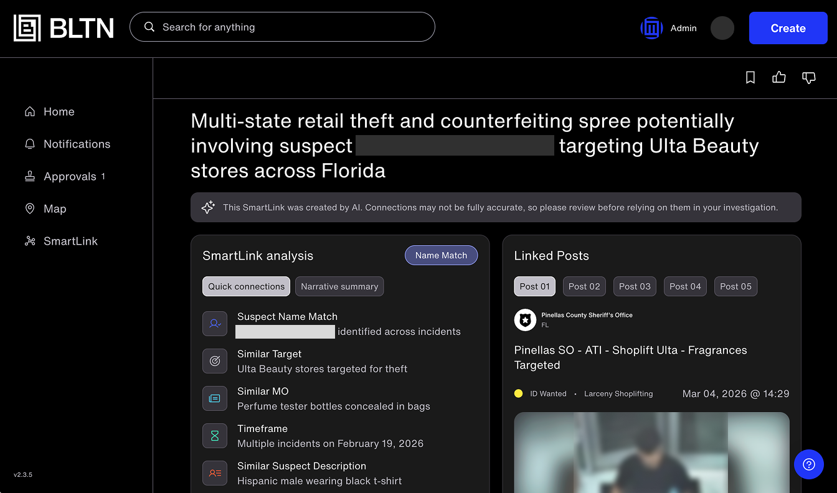
Task: Click the 'Similar Suspect Description' title
Action: click(301, 466)
